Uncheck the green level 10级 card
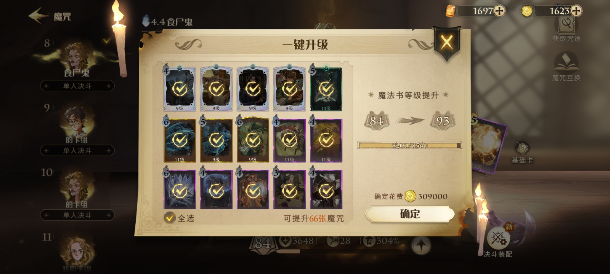Screen dimensions: 610x274 tap(326, 89)
